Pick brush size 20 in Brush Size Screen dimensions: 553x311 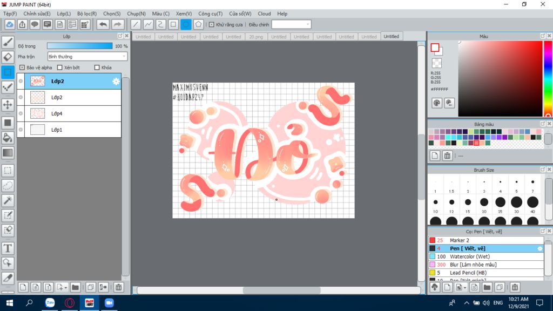[x=484, y=202]
